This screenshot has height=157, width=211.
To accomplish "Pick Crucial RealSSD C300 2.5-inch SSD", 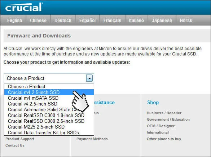I will tap(49, 121).
